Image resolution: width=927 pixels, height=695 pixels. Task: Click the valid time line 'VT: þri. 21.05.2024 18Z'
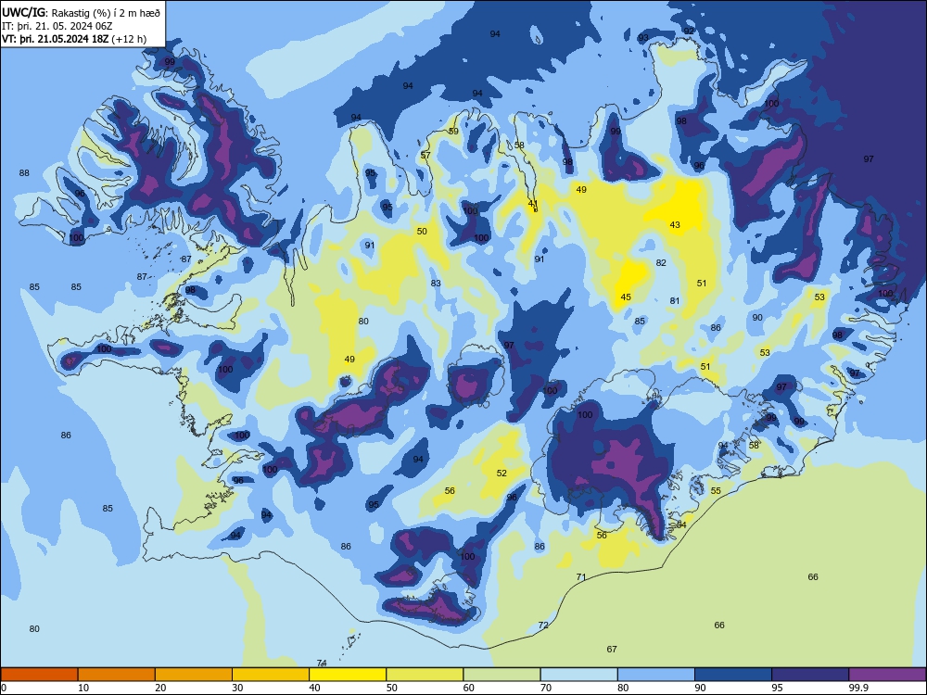pyautogui.click(x=56, y=40)
